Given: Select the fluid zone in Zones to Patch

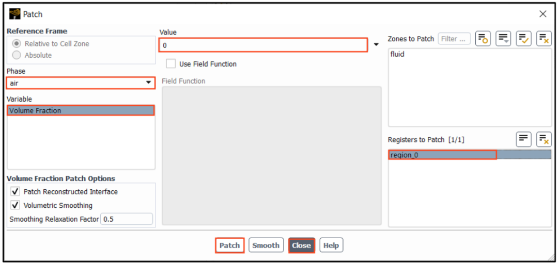Looking at the screenshot, I should click(x=397, y=54).
